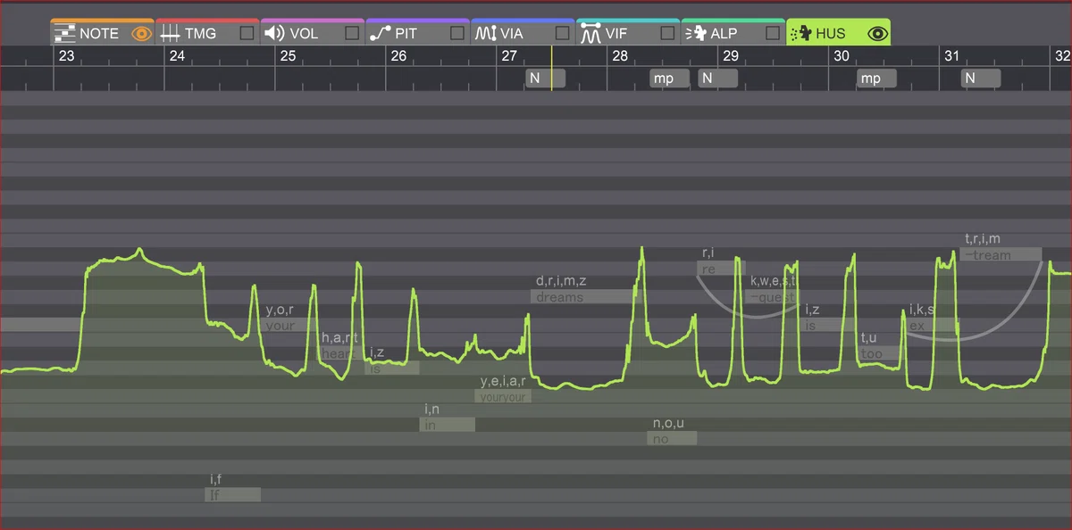The height and width of the screenshot is (530, 1072).
Task: Select the N dynamics marker at measure 31
Action: [x=981, y=79]
